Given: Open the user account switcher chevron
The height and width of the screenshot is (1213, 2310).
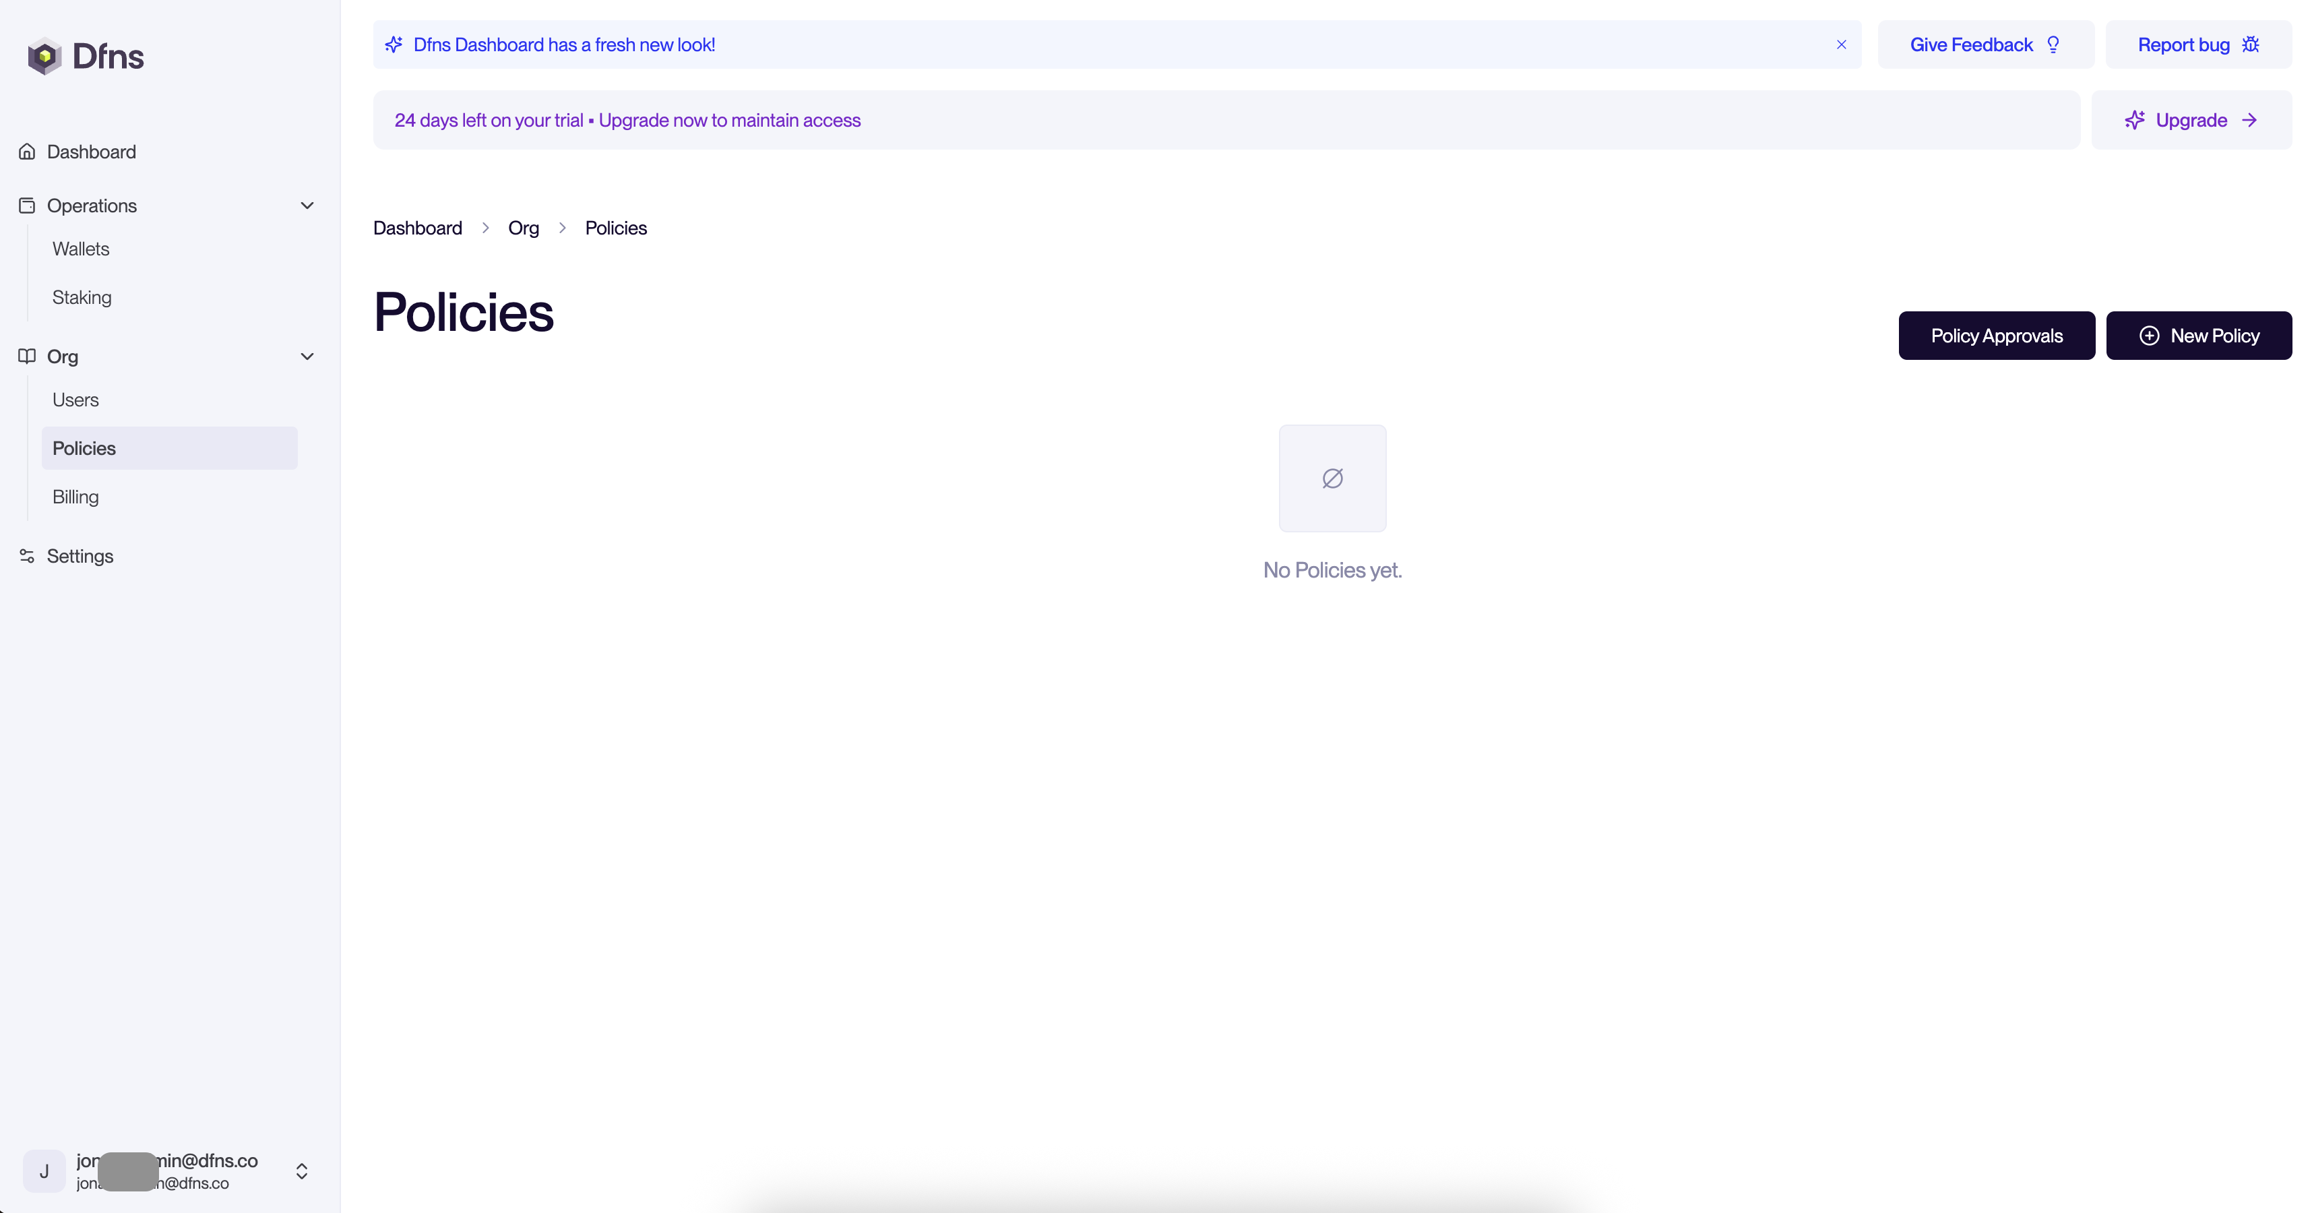Looking at the screenshot, I should (301, 1171).
